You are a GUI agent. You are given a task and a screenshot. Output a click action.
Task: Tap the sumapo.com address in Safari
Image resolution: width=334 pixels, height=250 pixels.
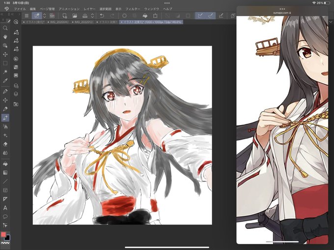282,13
